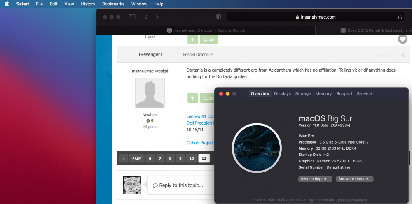Toggle Safari sidebar icon
412x204 pixels.
[x=132, y=17]
